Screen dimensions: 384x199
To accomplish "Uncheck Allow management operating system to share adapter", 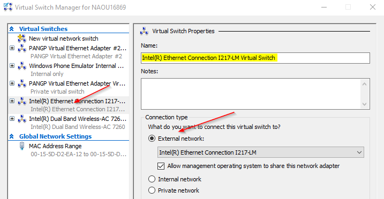I will coord(161,166).
